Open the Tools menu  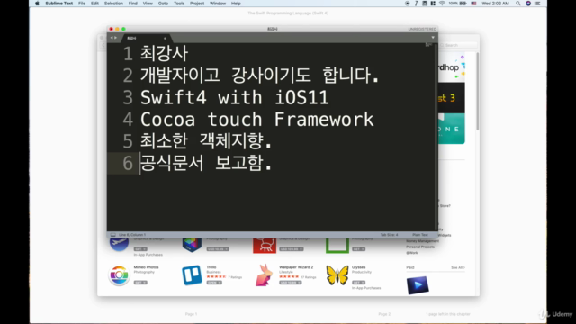pos(179,4)
